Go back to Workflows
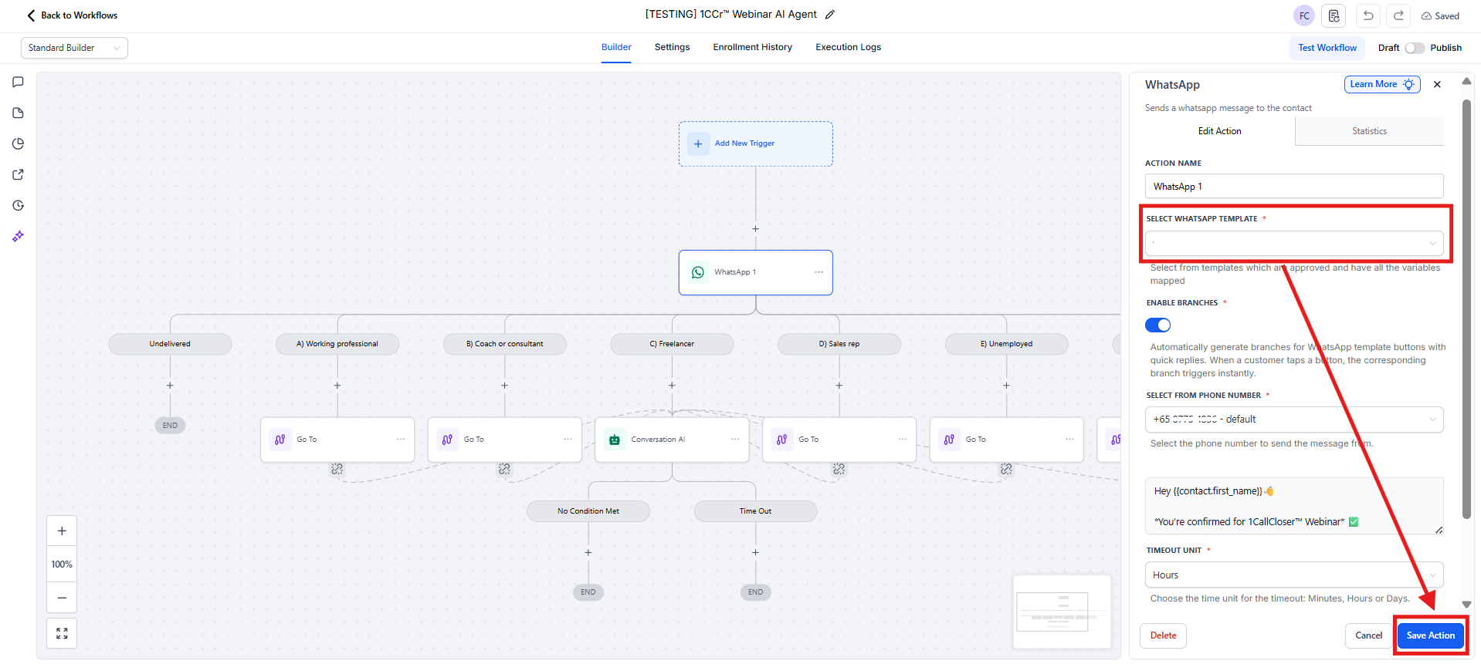This screenshot has width=1481, height=664. click(x=73, y=15)
